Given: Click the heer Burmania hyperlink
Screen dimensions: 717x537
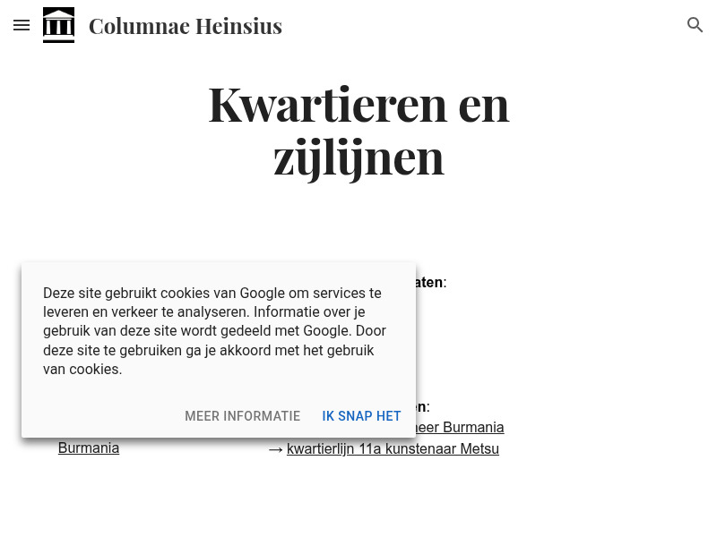Looking at the screenshot, I should point(457,427).
